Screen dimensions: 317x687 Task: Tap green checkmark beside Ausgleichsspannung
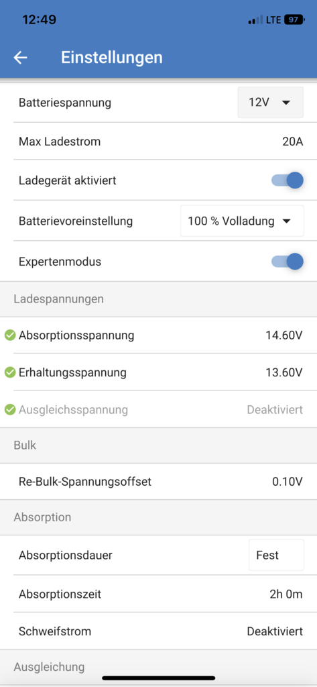[x=10, y=410]
